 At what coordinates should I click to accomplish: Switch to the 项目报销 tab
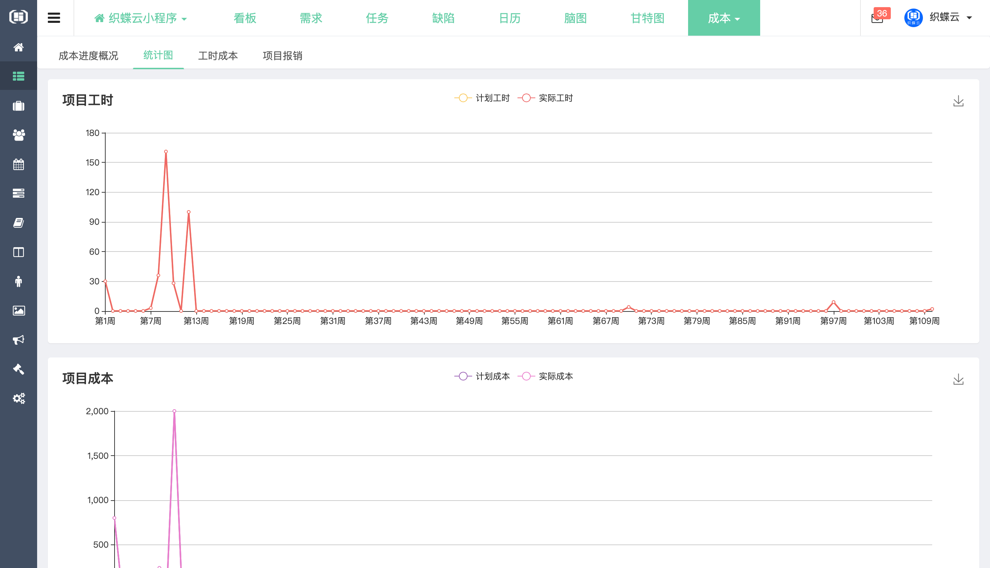(283, 55)
